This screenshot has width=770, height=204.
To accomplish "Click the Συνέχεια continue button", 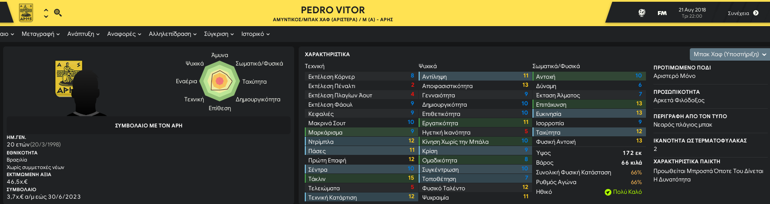I will coord(743,13).
